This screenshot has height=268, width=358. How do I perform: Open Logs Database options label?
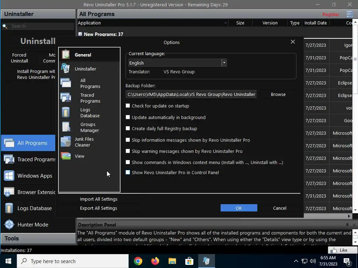pos(90,113)
